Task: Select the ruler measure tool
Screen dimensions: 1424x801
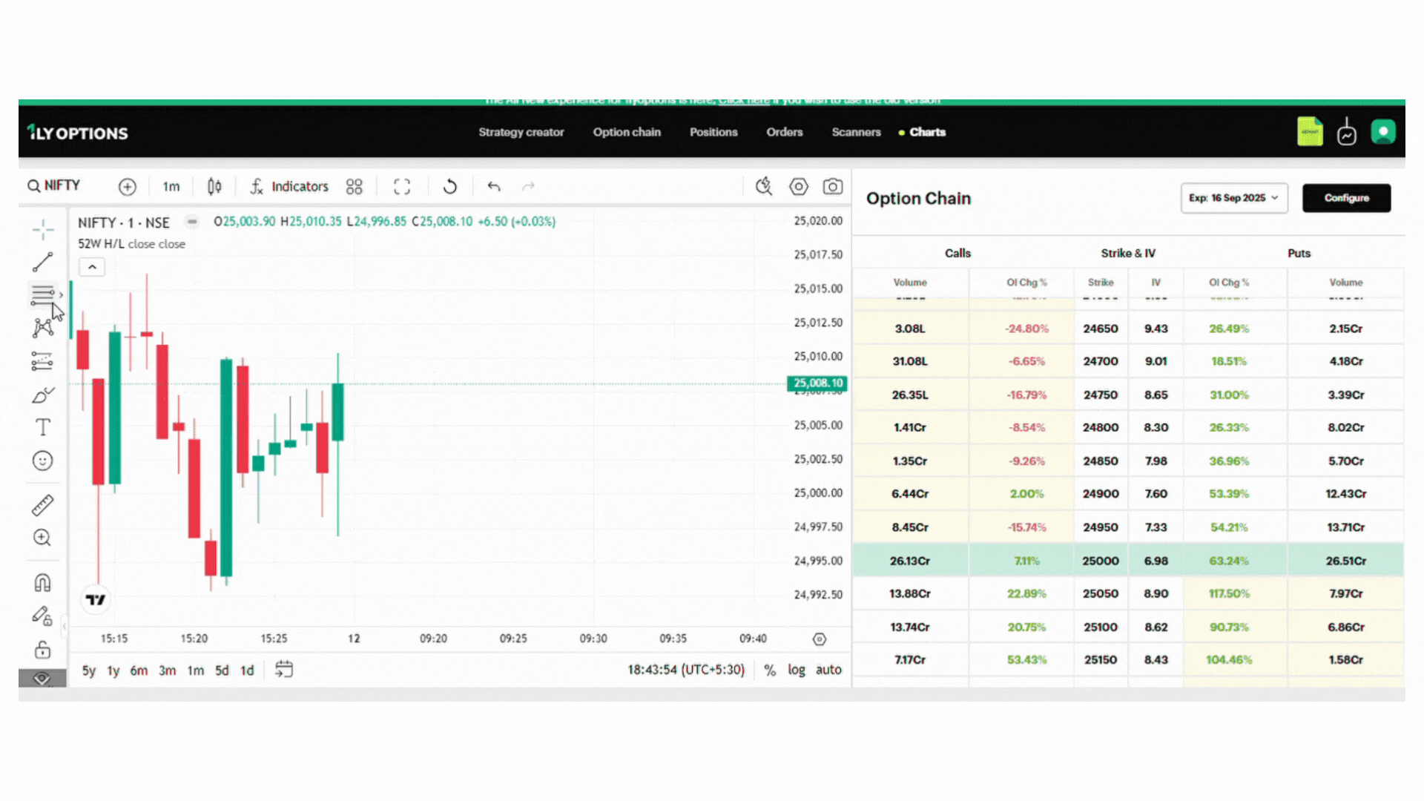Action: point(42,505)
